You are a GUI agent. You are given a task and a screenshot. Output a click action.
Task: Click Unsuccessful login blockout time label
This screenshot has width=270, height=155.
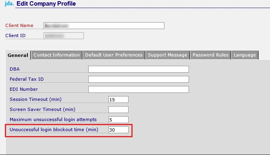click(x=54, y=130)
